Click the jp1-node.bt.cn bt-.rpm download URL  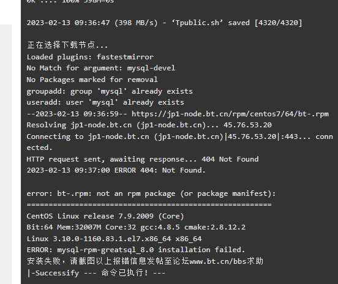[230, 114]
